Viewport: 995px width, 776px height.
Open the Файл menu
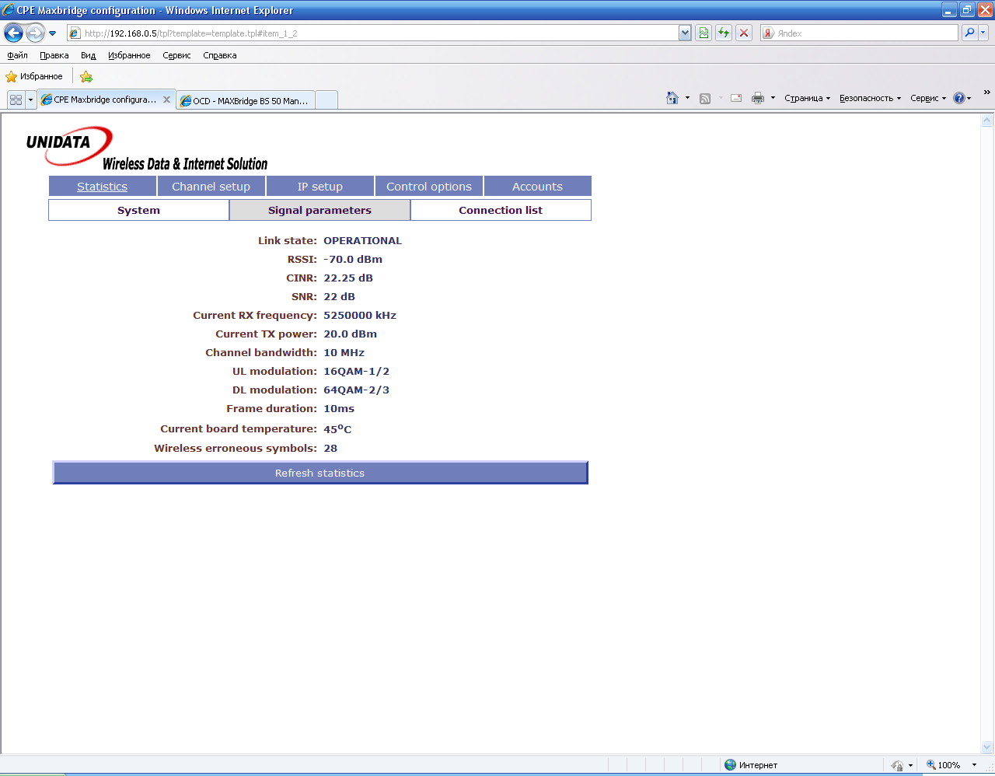17,55
